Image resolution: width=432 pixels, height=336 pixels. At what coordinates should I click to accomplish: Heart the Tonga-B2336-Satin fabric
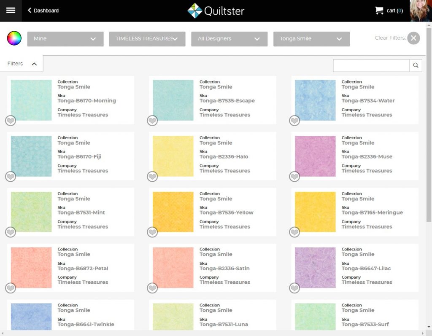coord(152,288)
